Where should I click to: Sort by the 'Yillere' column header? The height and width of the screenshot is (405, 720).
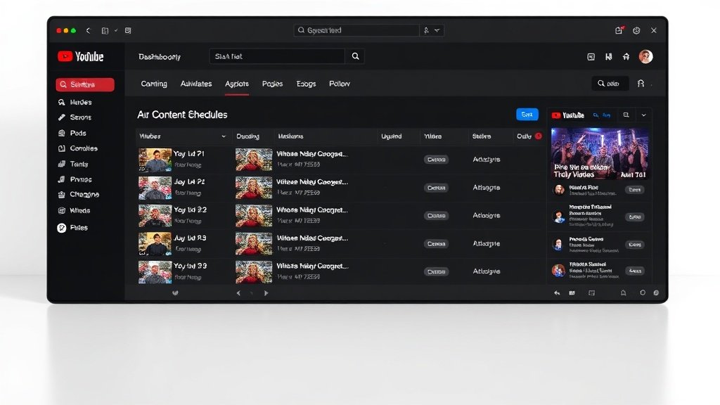[432, 136]
